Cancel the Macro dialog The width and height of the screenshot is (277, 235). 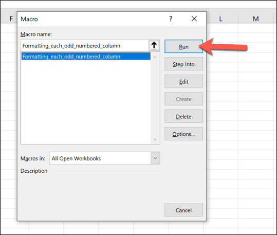[x=183, y=210]
